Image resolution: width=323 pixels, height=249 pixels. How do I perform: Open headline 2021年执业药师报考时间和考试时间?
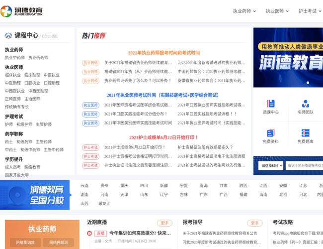[x=164, y=53]
